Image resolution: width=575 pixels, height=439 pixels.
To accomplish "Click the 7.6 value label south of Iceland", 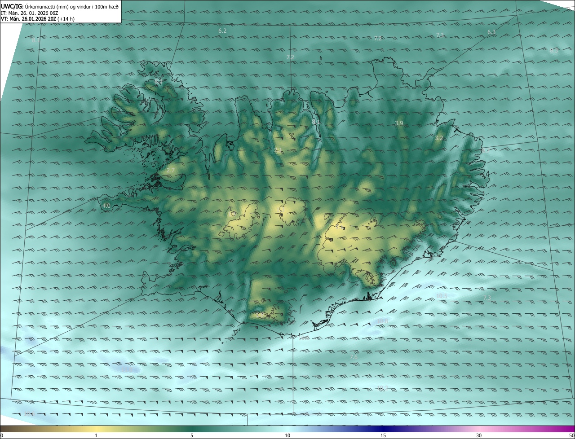I will [354, 357].
